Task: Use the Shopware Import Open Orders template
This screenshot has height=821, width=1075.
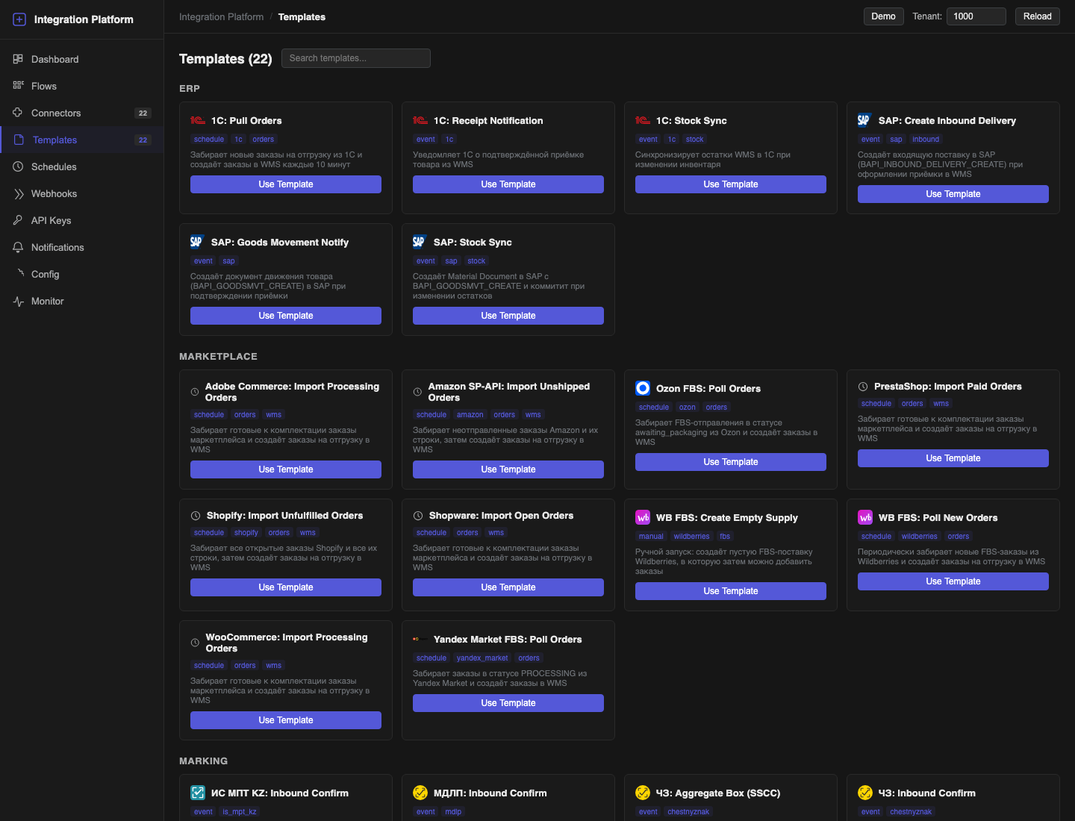Action: pos(508,587)
